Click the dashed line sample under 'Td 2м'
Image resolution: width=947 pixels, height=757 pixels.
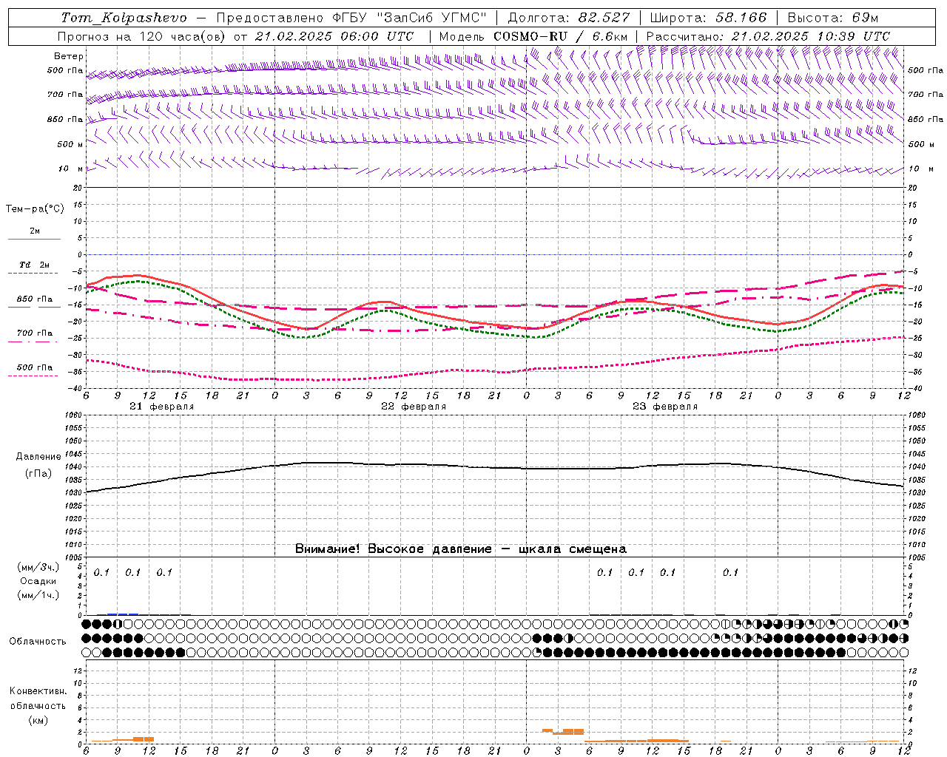34,274
